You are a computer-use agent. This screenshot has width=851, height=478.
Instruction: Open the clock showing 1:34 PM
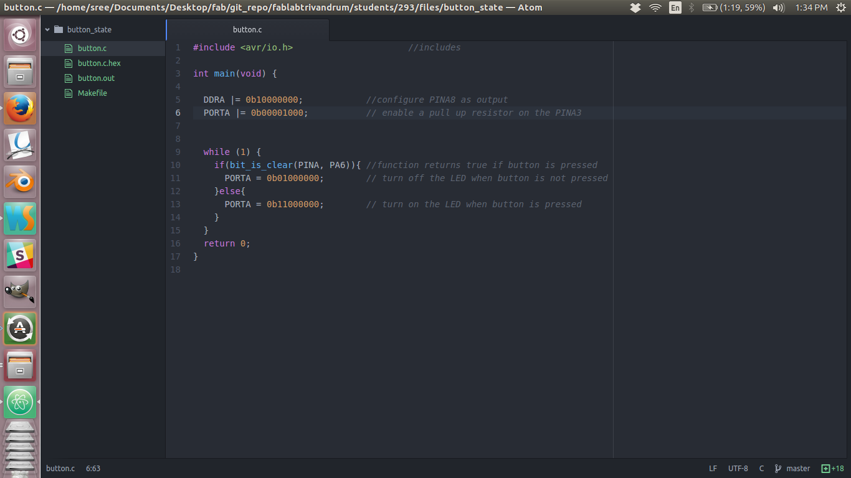tap(812, 7)
